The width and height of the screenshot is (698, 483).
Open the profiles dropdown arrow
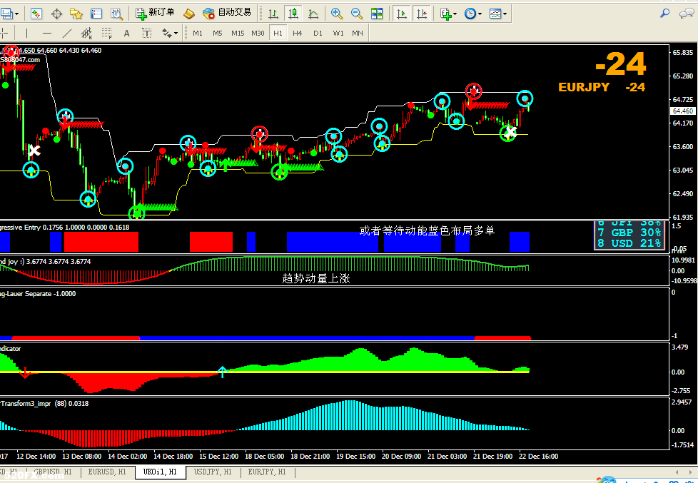(17, 14)
